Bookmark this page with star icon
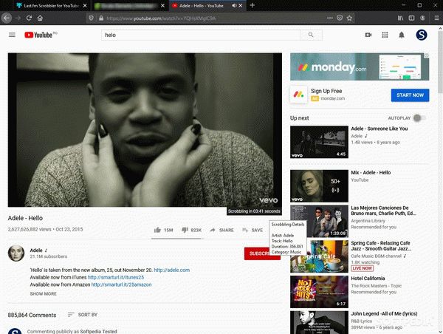 (x=349, y=18)
